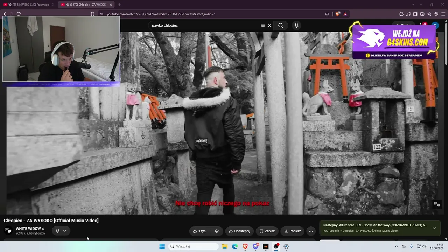Image resolution: width=448 pixels, height=252 pixels.
Task: Expand the subscription notification bell dropdown
Action: 61,231
